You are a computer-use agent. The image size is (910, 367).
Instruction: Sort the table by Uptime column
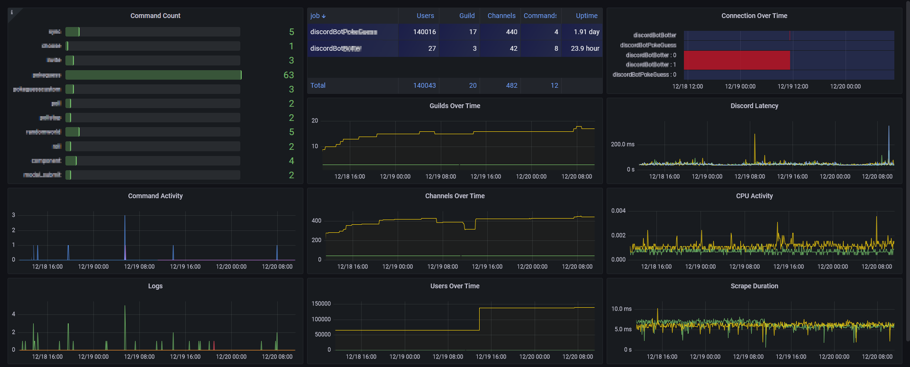[x=586, y=16]
